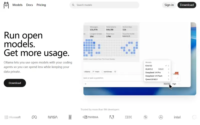Viewport: 200px width, 125px height.
Task: Open the Docs nav link
Action: (29, 5)
